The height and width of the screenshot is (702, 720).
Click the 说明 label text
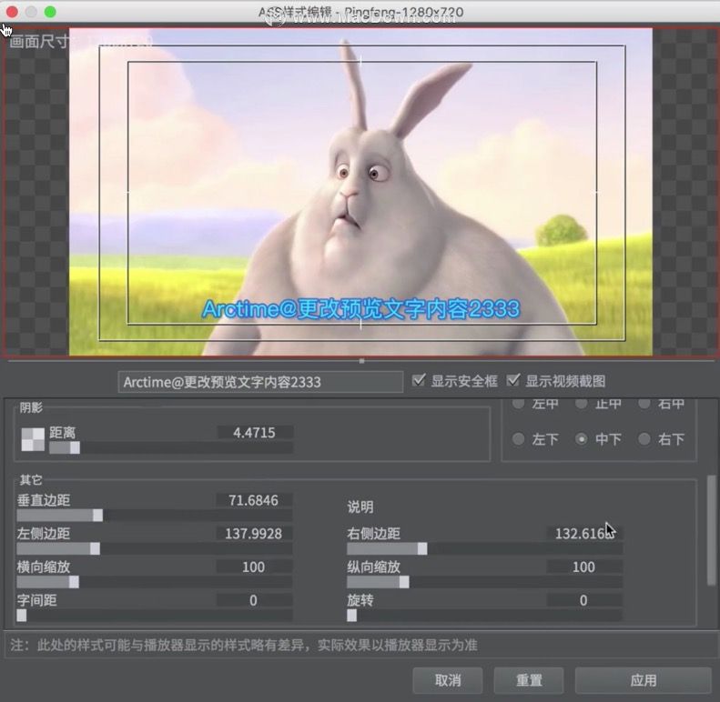pyautogui.click(x=360, y=507)
